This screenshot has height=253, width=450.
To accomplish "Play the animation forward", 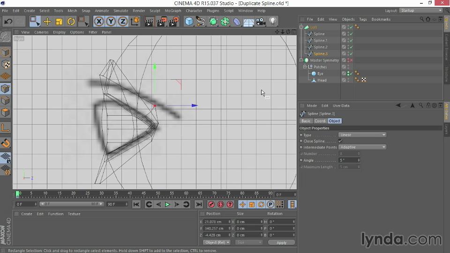I will coord(167,205).
